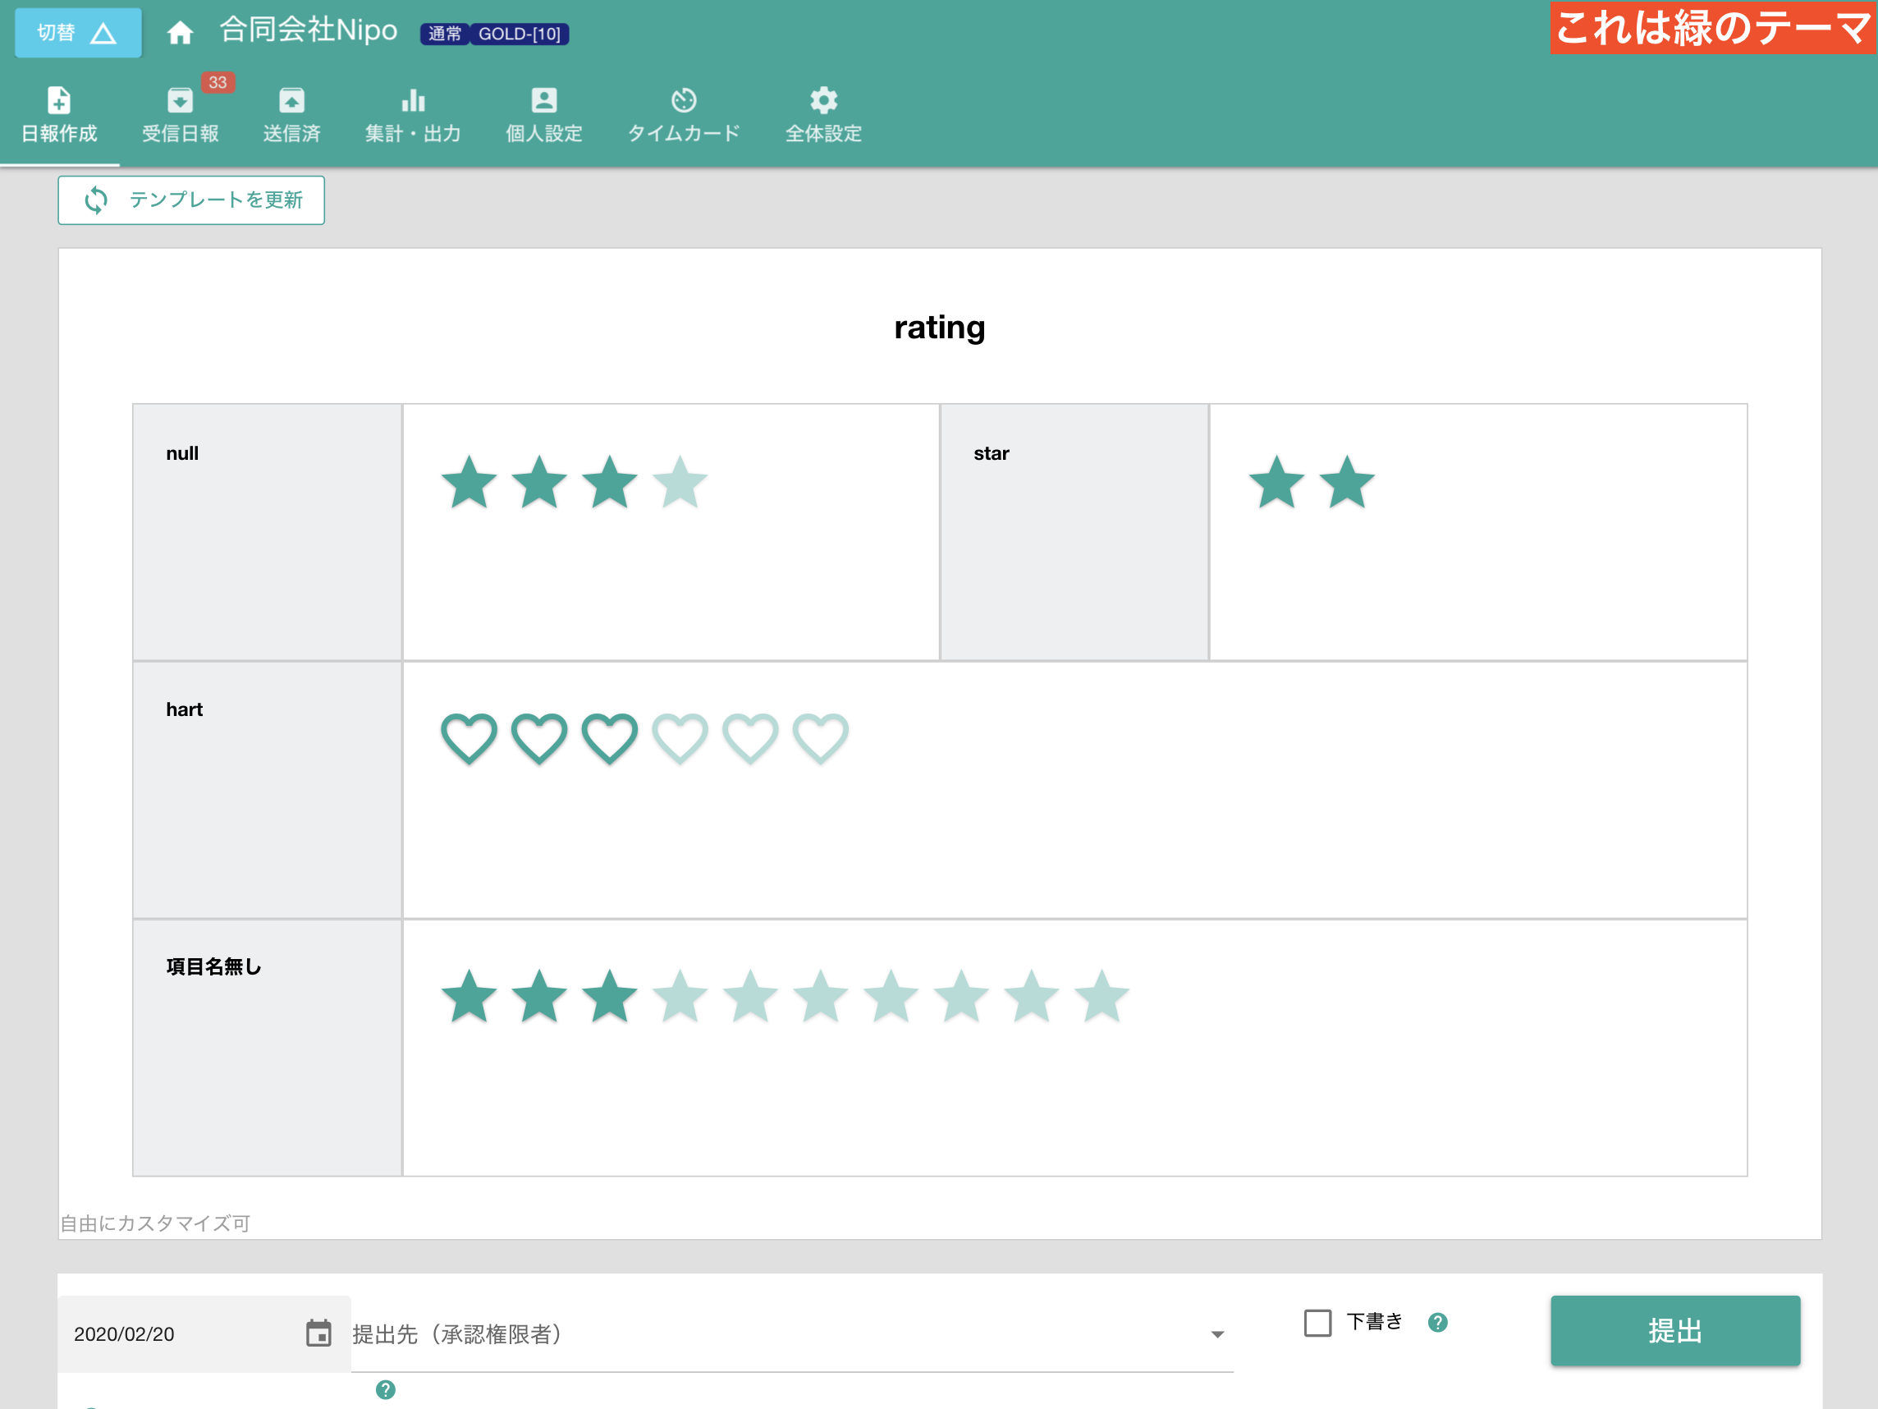Set 項目名無し rating to fifth star
1878x1409 pixels.
point(750,996)
